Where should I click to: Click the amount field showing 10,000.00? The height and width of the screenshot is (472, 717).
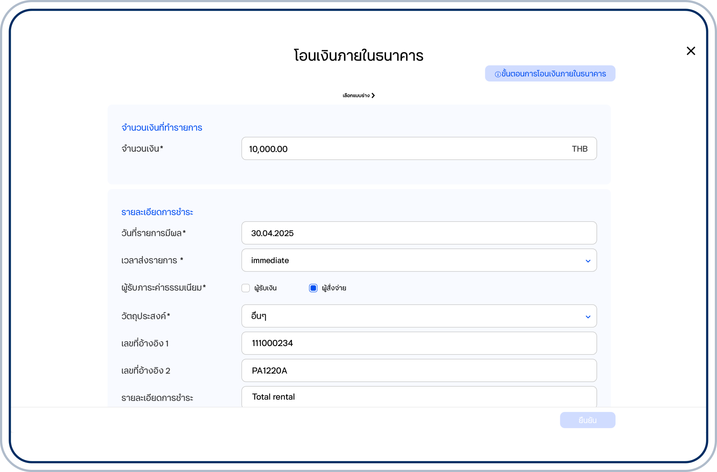(x=398, y=149)
